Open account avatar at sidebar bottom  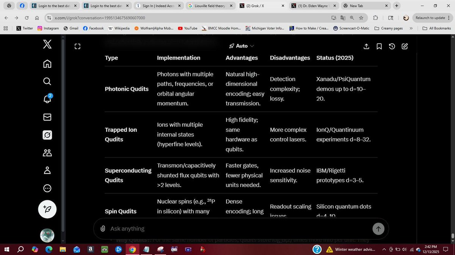coord(47,236)
